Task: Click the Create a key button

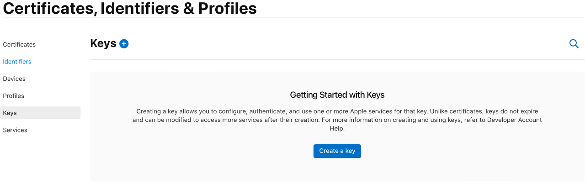Action: click(337, 151)
